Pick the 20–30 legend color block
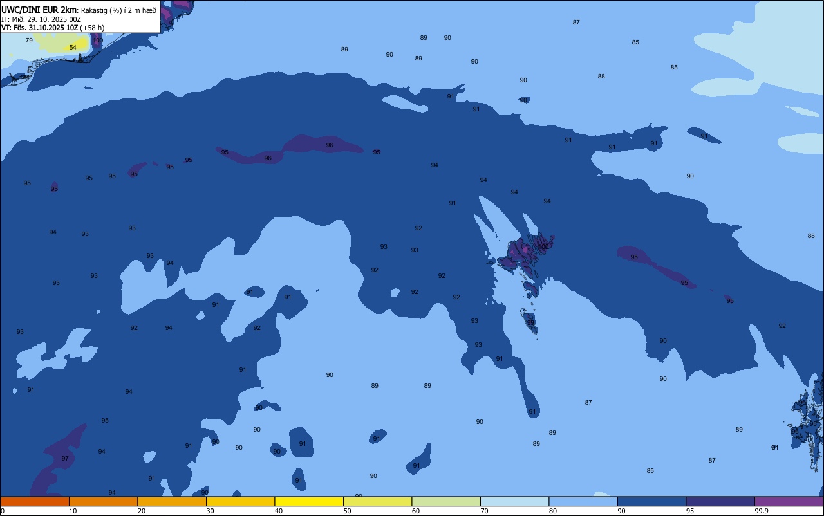Screen dimensions: 824x516 coord(172,501)
